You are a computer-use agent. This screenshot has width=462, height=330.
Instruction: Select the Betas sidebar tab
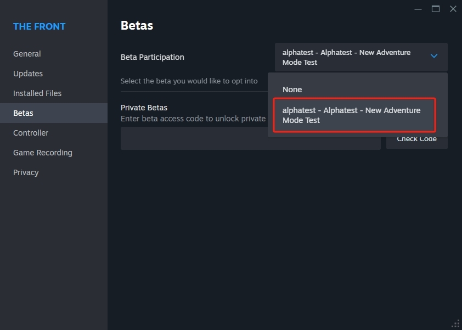24,113
